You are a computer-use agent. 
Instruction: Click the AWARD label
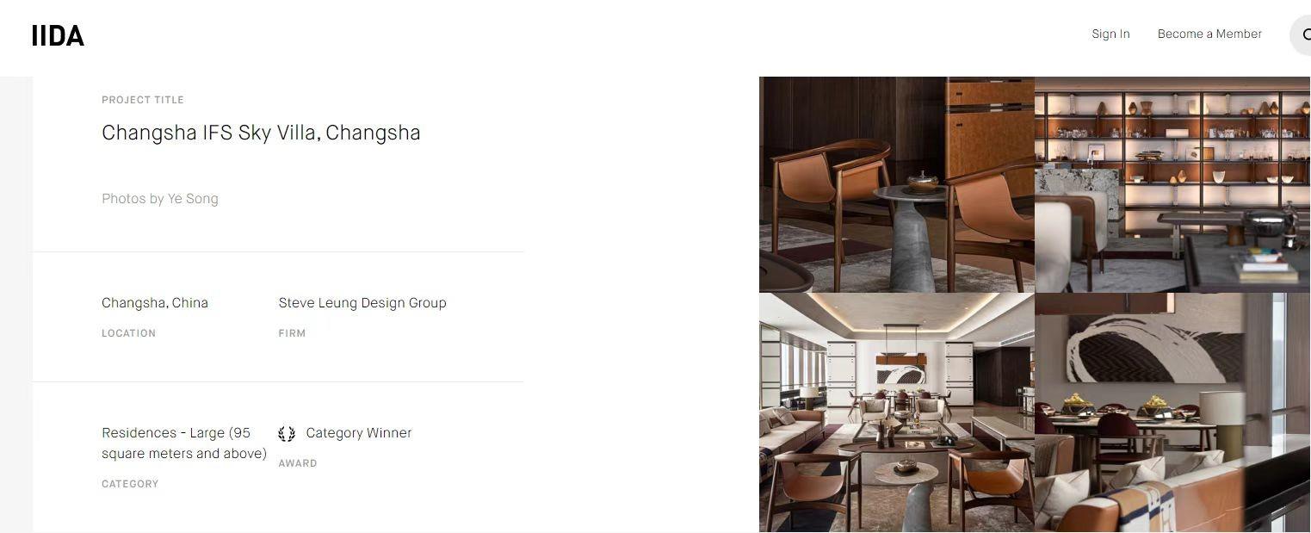(298, 463)
